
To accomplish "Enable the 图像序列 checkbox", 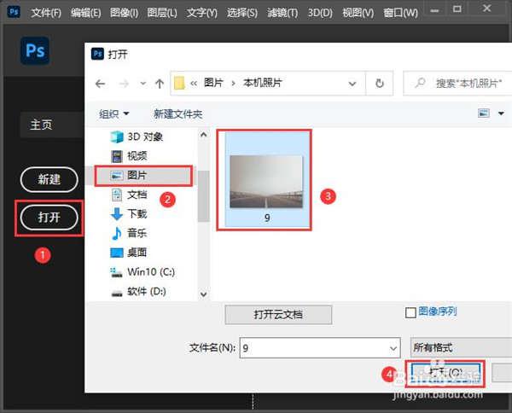I will (x=410, y=313).
